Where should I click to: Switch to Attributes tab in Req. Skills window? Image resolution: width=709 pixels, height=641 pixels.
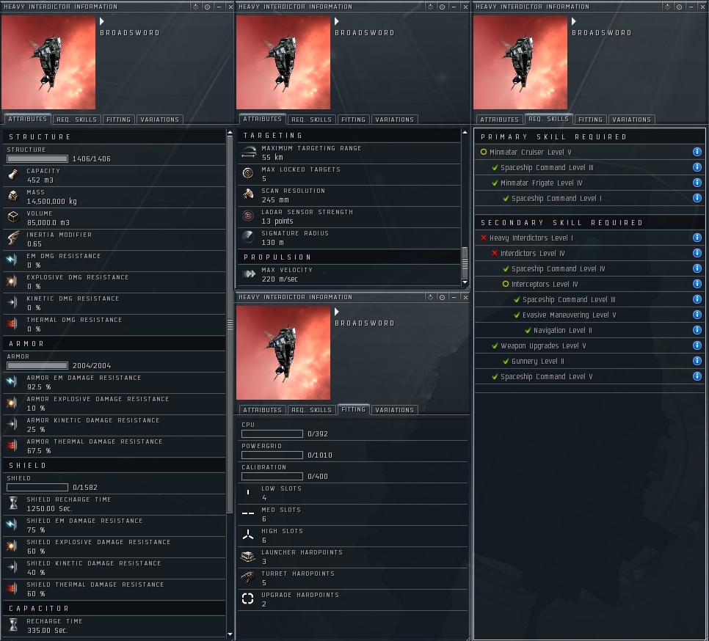[499, 120]
